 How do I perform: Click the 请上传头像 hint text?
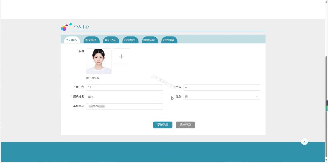[93, 78]
